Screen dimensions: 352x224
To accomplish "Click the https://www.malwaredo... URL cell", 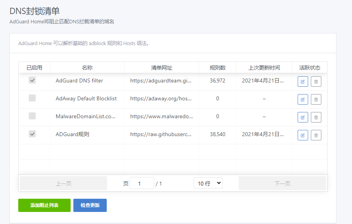I will tap(161, 117).
